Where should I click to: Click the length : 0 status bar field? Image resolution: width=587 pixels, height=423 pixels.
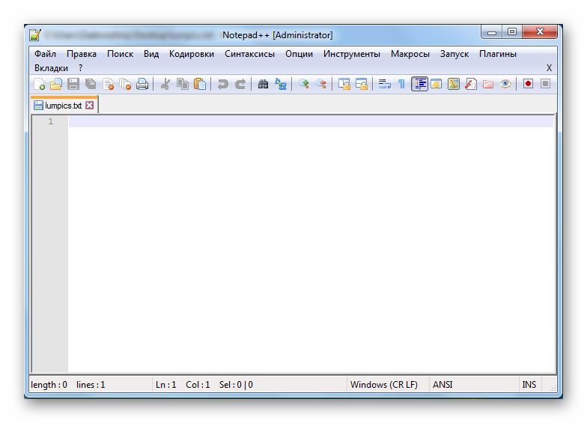(x=49, y=385)
